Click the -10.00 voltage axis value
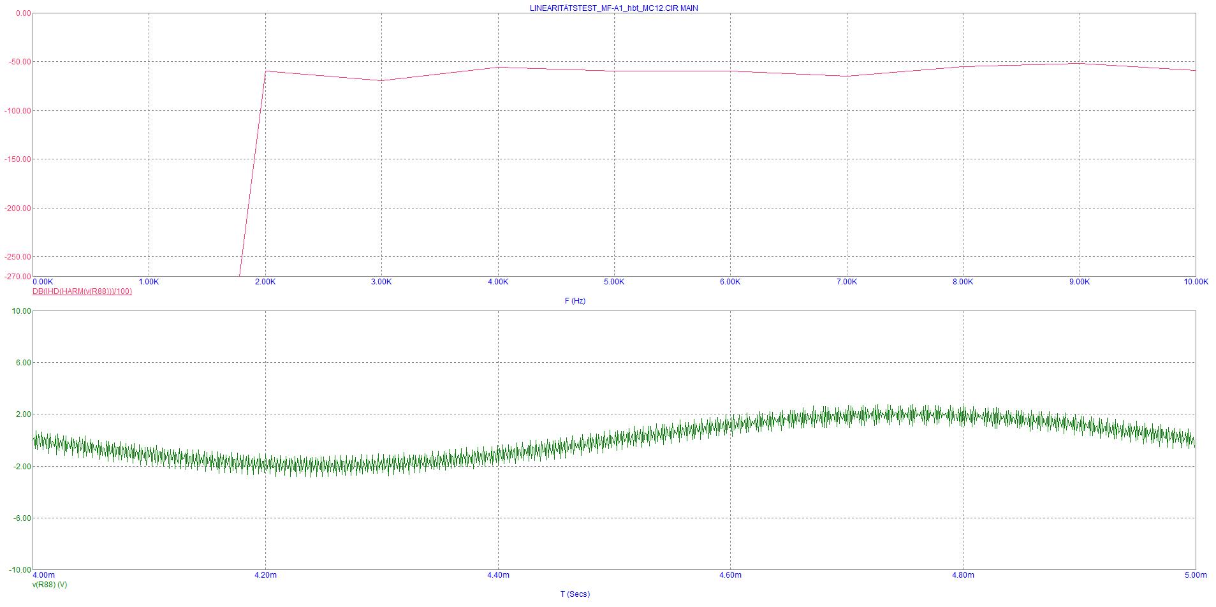This screenshot has width=1216, height=607. [20, 570]
